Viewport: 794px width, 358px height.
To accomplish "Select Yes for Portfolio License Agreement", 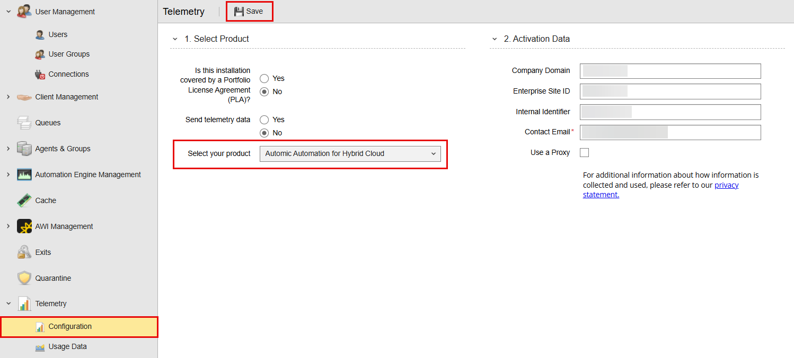I will 264,78.
